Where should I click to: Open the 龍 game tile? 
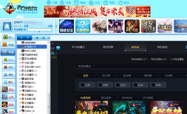point(148,26)
